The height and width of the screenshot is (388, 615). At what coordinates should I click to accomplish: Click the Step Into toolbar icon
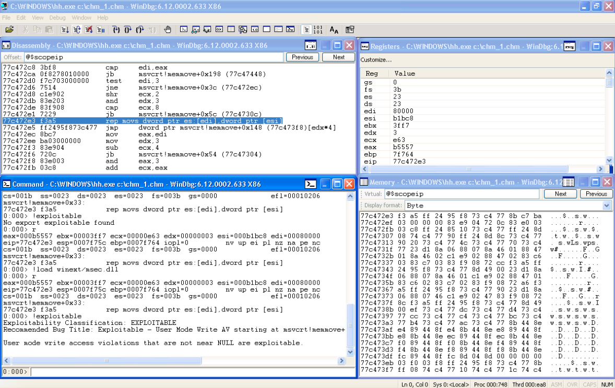pos(116,29)
